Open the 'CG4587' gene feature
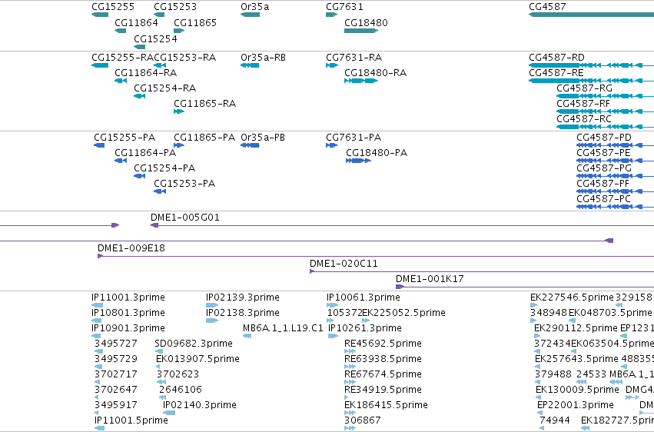The image size is (654, 432). [591, 15]
